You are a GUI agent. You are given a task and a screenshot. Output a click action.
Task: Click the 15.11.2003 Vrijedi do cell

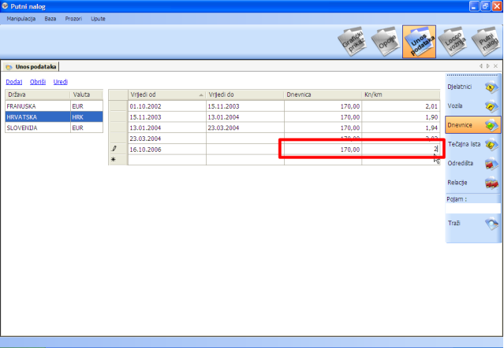[245, 106]
